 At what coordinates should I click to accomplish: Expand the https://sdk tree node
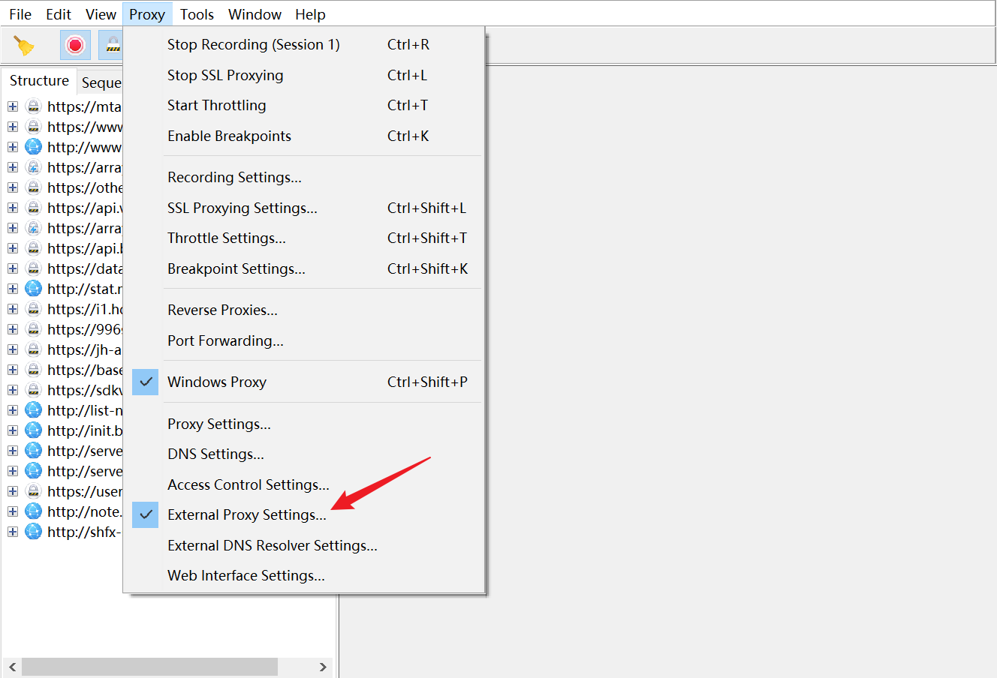coord(13,390)
